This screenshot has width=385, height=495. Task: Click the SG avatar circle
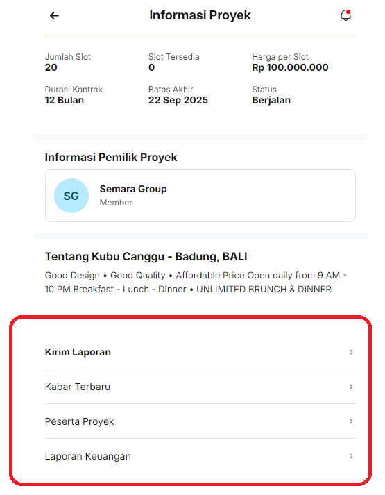tap(71, 196)
